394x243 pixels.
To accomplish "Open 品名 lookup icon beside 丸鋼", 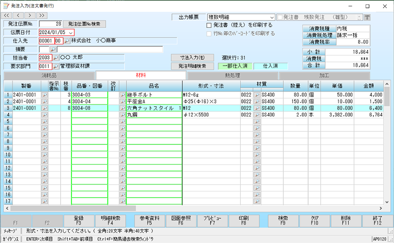I will [x=123, y=115].
